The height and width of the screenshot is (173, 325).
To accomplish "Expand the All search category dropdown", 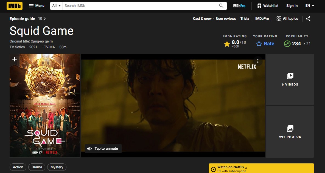I will coord(56,6).
